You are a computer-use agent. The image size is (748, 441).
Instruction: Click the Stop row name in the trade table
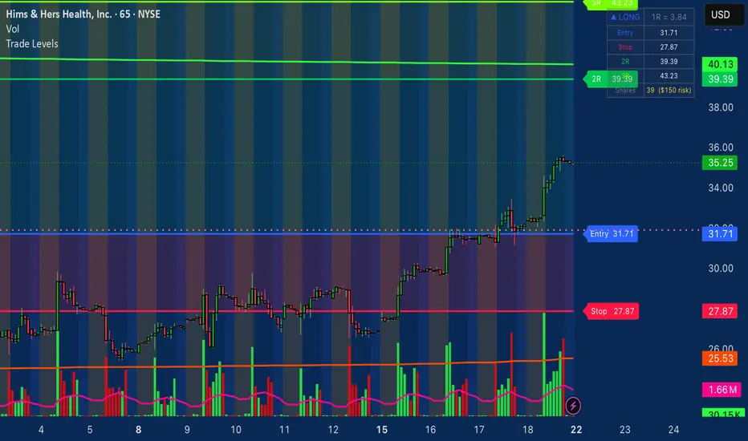(x=625, y=47)
